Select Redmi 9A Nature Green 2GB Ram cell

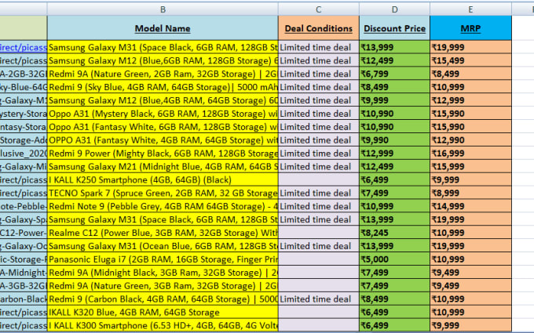coord(163,74)
